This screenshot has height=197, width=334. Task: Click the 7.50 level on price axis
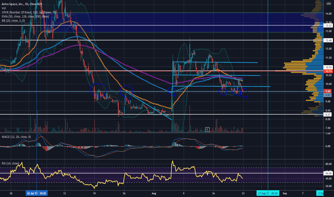[x=328, y=128]
